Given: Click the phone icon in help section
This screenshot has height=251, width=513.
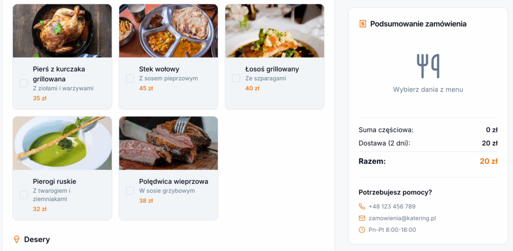Looking at the screenshot, I should (x=362, y=206).
